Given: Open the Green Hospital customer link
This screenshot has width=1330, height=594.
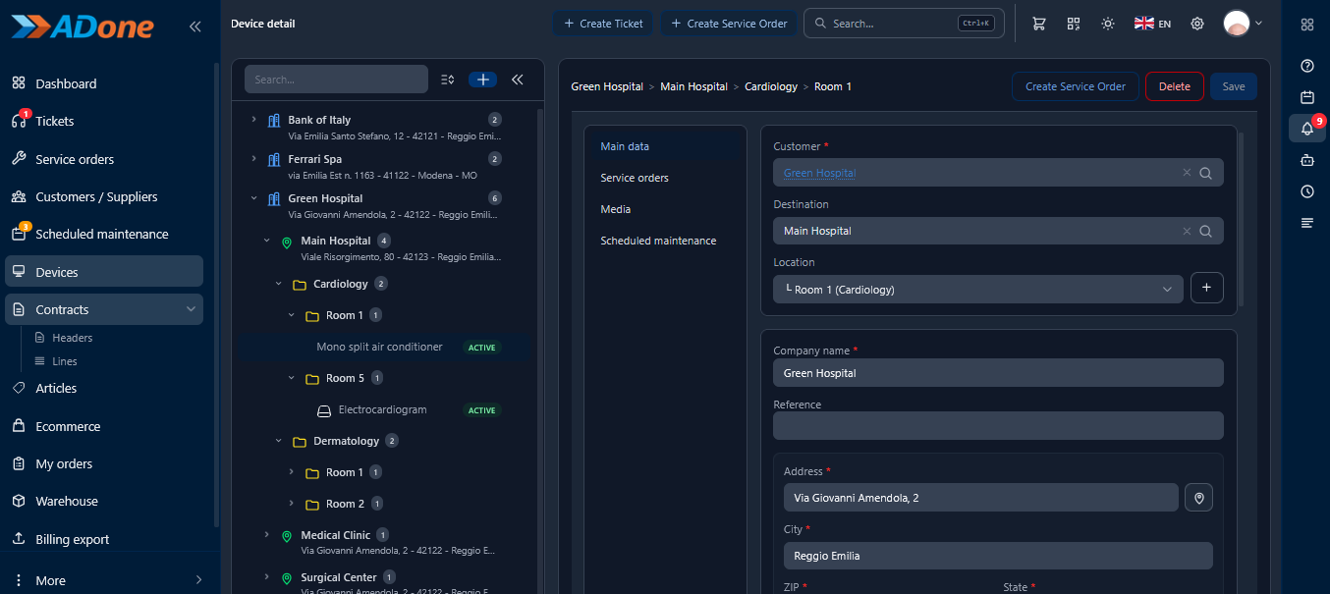Looking at the screenshot, I should (819, 173).
